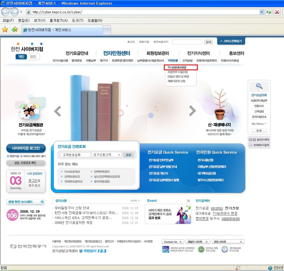Select 개폐기조작 신청 menu entry

[x=176, y=81]
